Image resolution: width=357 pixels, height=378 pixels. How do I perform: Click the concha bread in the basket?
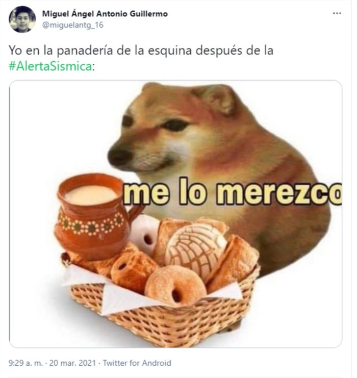click(x=196, y=248)
